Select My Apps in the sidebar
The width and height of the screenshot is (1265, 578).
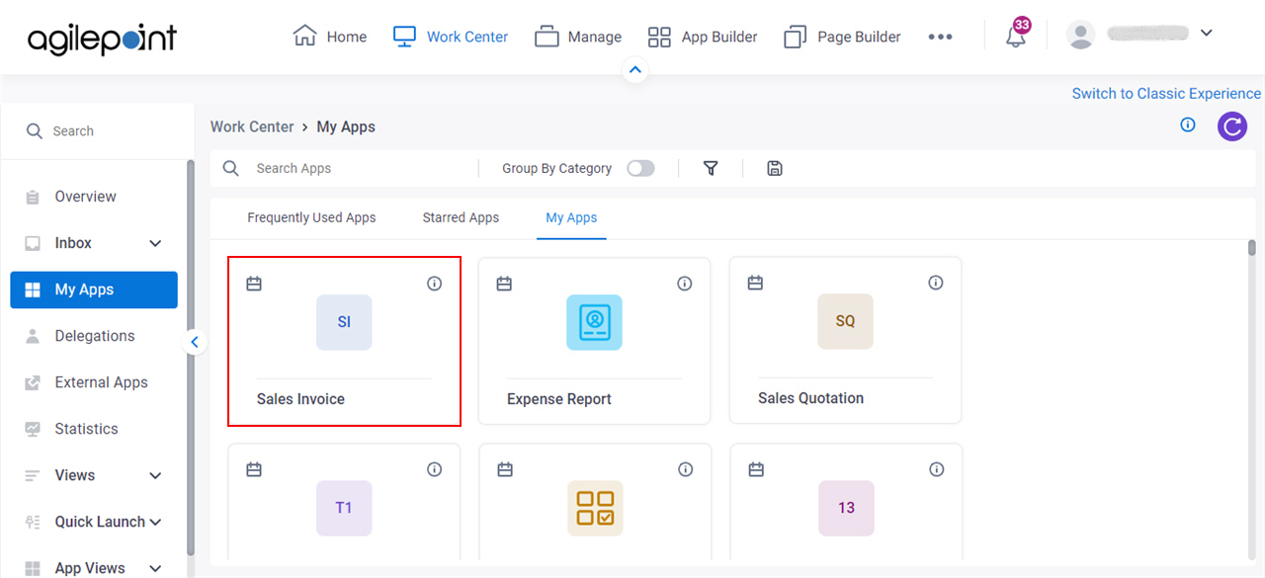coord(94,289)
